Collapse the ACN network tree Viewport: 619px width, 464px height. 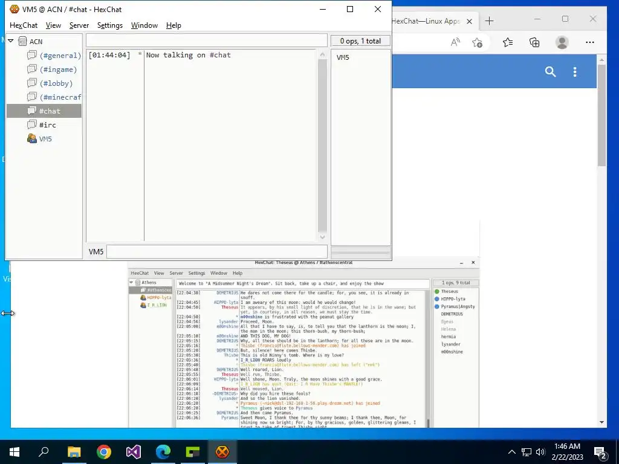pos(11,41)
